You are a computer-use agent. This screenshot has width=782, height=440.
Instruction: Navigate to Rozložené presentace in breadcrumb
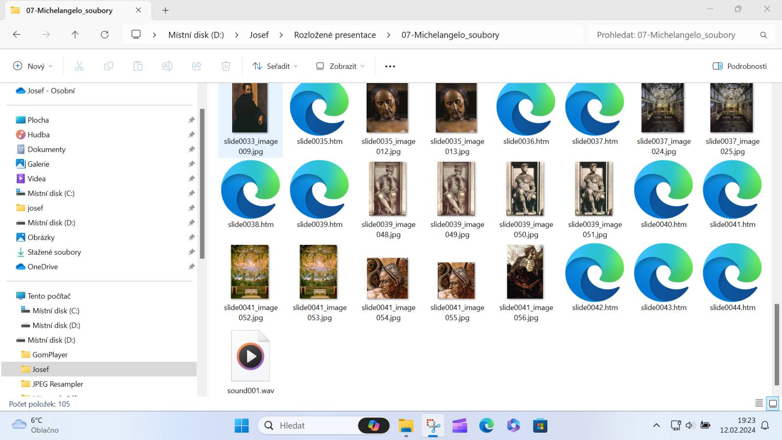335,35
